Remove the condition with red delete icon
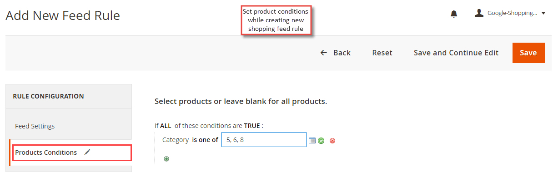The image size is (553, 177). (x=332, y=141)
